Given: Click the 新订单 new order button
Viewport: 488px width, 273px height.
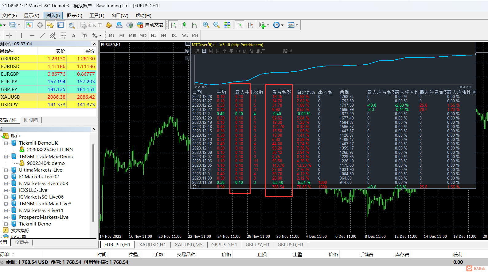Looking at the screenshot, I should click(x=91, y=25).
